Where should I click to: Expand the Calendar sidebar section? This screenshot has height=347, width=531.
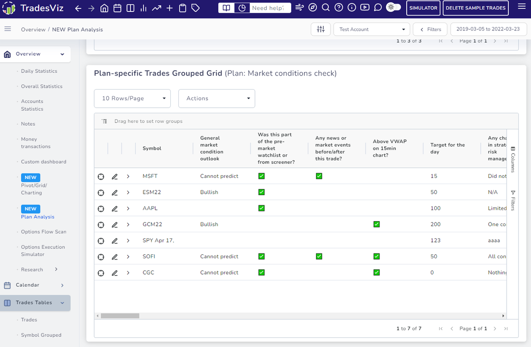point(35,285)
